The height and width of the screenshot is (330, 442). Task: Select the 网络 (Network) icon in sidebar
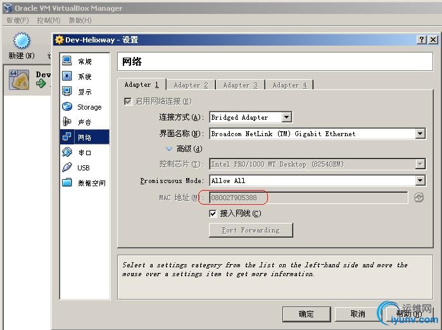click(67, 137)
